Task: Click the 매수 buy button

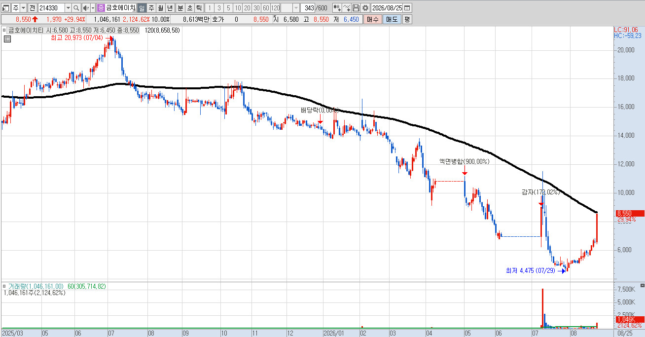Action: [372, 19]
